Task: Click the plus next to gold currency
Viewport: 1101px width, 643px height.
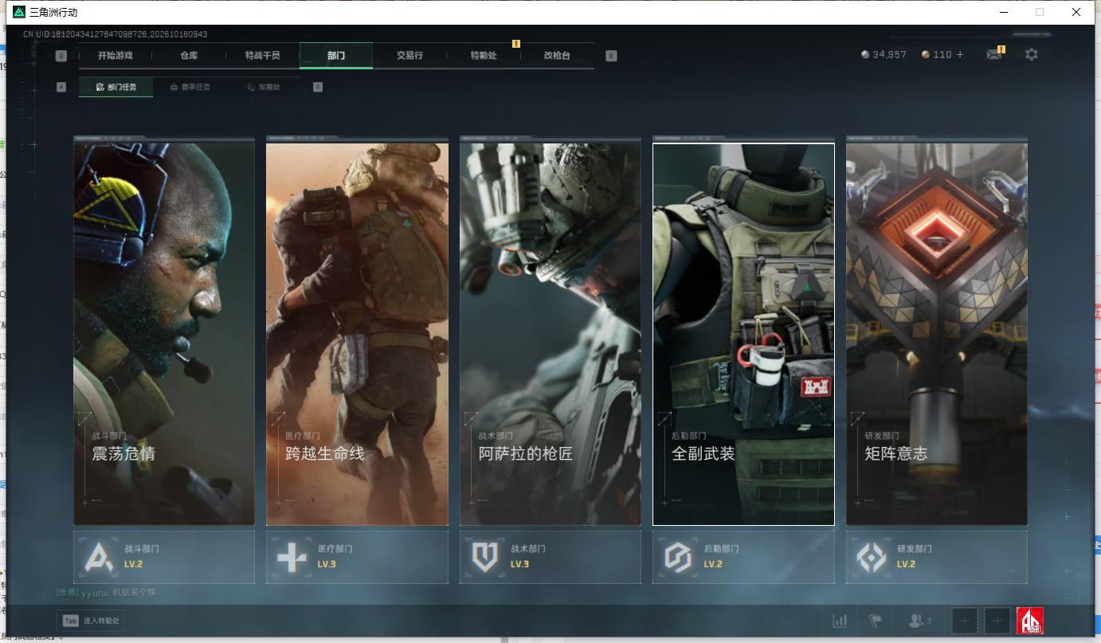Action: [x=960, y=54]
